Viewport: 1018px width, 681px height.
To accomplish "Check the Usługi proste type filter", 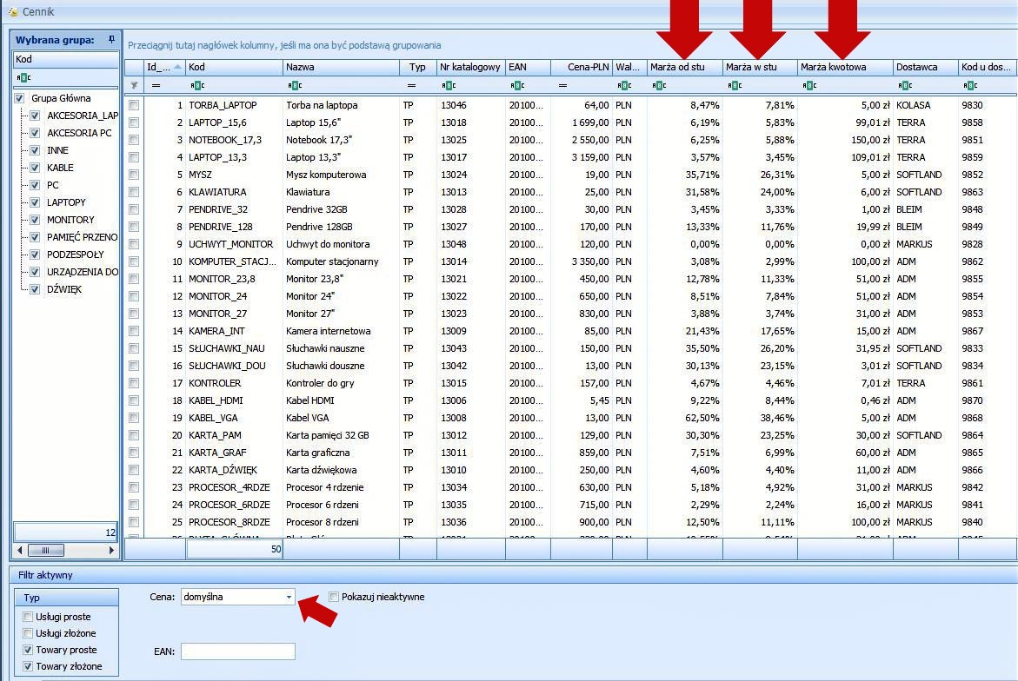I will (x=28, y=617).
